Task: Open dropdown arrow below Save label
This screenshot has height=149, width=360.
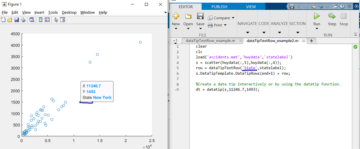Action: click(200, 29)
